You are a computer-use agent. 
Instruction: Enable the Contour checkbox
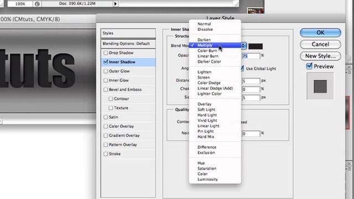click(x=111, y=99)
